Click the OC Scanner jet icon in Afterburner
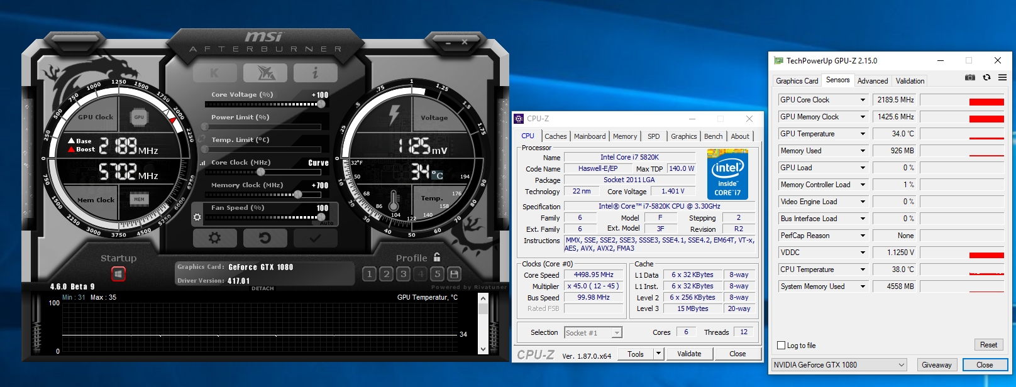The image size is (1016, 387). 265,73
